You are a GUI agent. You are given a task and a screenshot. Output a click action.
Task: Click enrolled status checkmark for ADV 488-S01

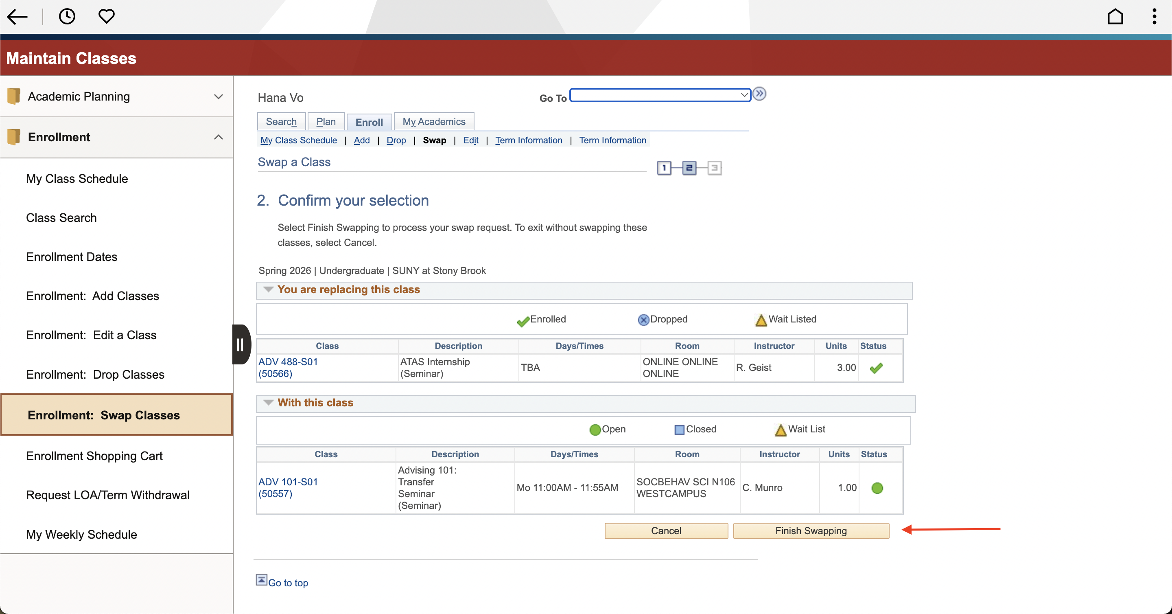pos(876,368)
